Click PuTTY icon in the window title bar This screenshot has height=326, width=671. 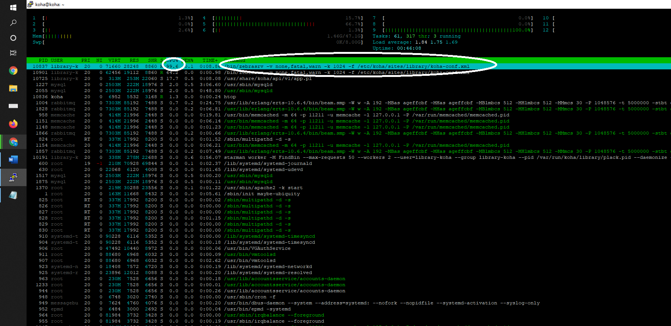coord(30,4)
